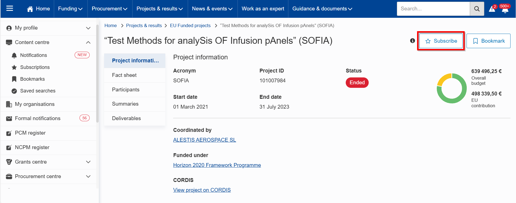Click the Subscribe button

pyautogui.click(x=441, y=41)
